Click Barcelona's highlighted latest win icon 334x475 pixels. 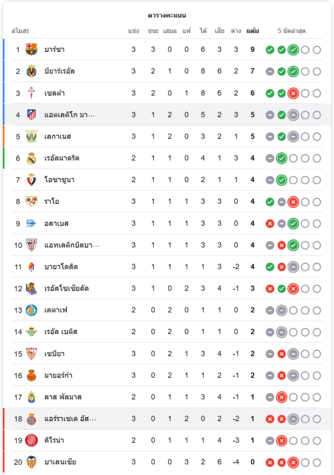(x=294, y=50)
